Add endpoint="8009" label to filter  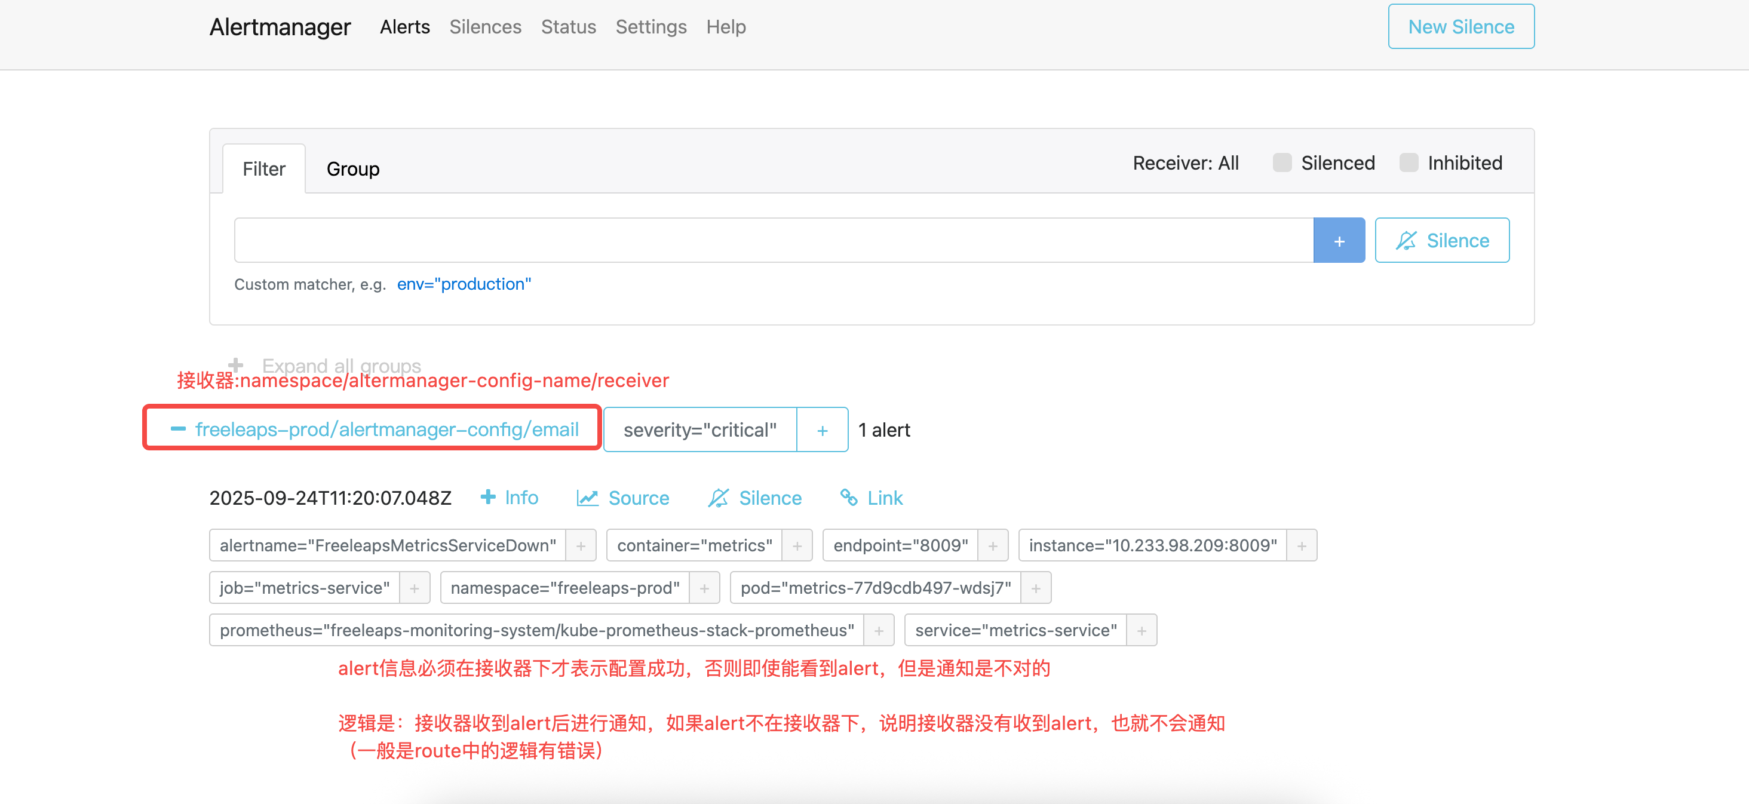[x=993, y=546]
